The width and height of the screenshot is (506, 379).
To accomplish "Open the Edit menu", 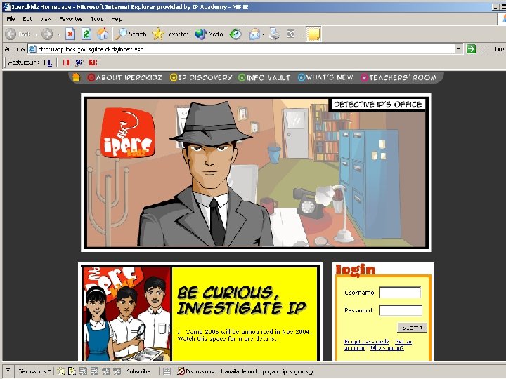I will tap(27, 19).
